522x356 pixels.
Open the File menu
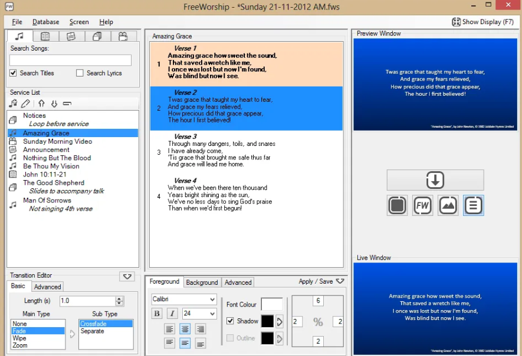(x=17, y=22)
